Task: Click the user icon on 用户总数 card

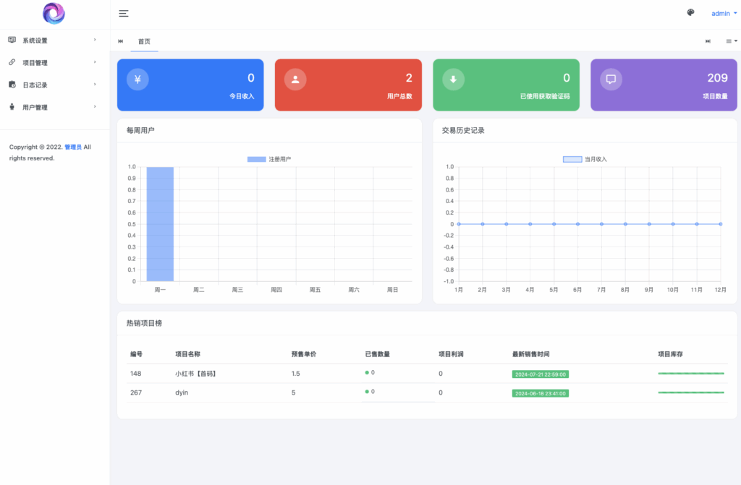Action: 295,80
